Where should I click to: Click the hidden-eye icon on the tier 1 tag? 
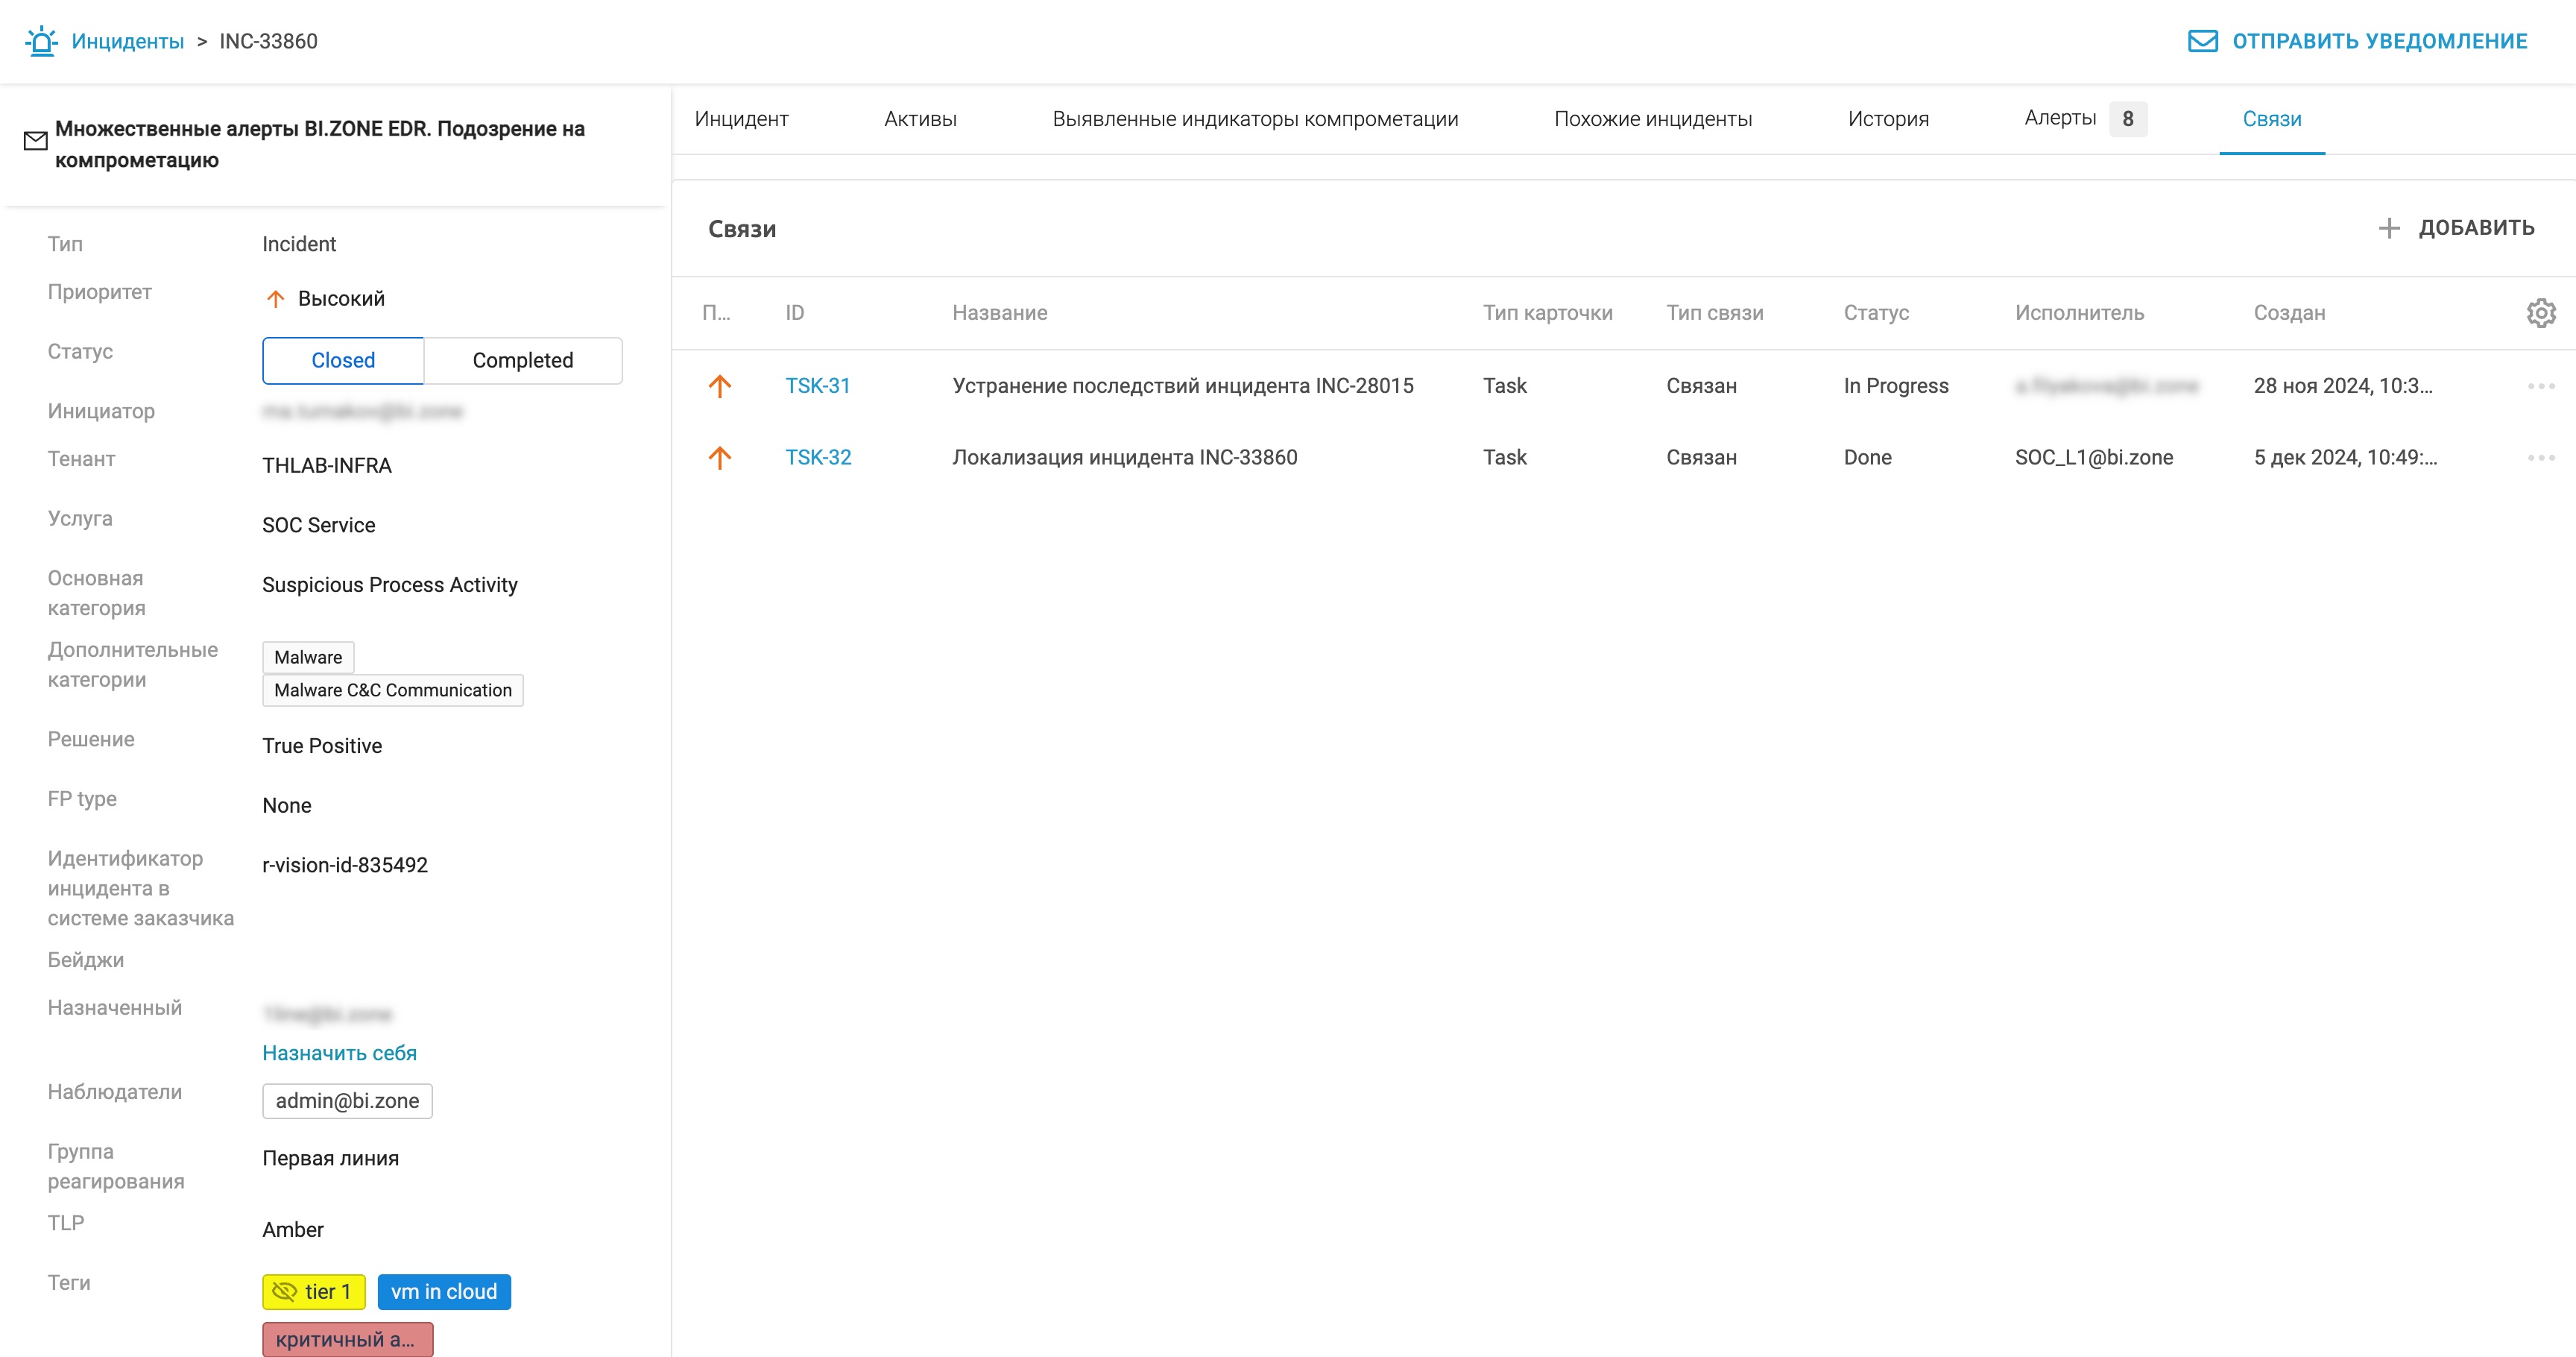[x=285, y=1292]
